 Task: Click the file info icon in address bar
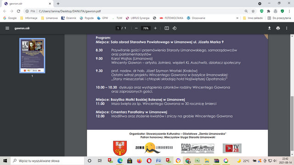pos(27,11)
